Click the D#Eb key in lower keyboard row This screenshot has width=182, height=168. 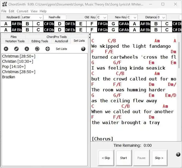point(70,30)
